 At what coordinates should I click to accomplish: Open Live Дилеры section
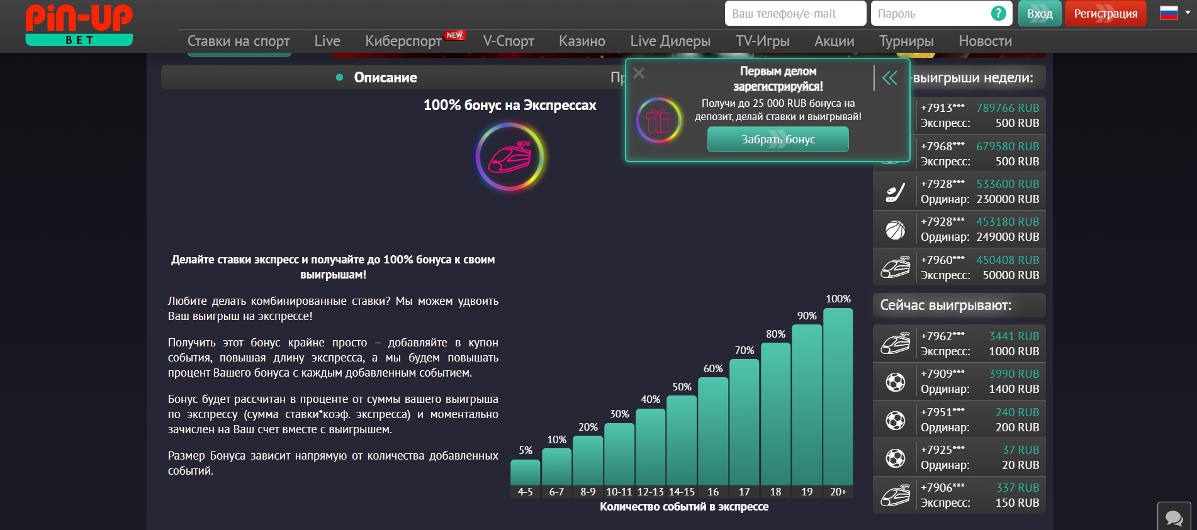pos(670,41)
